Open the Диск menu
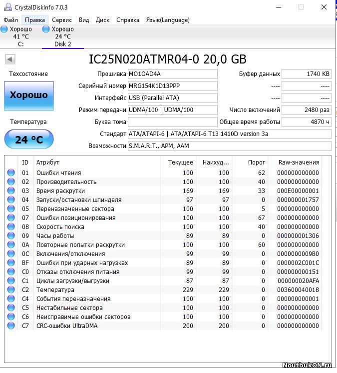 point(102,20)
